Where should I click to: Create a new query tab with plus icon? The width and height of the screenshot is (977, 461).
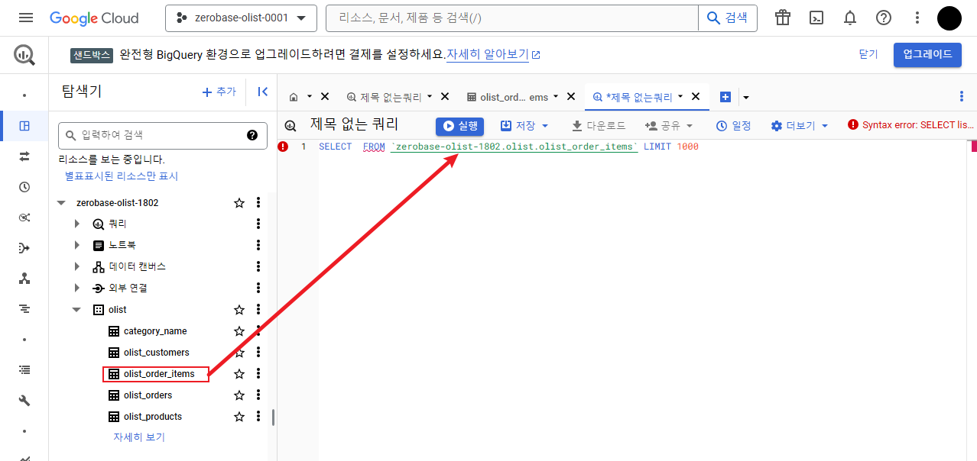[x=725, y=97]
